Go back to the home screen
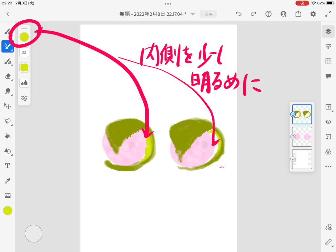 point(8,14)
